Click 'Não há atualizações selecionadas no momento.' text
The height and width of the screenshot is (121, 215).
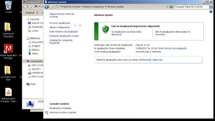pyautogui.click(x=173, y=33)
